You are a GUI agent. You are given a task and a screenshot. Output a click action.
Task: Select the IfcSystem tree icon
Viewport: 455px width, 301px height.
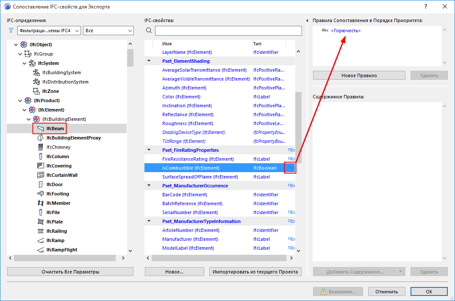[32, 63]
